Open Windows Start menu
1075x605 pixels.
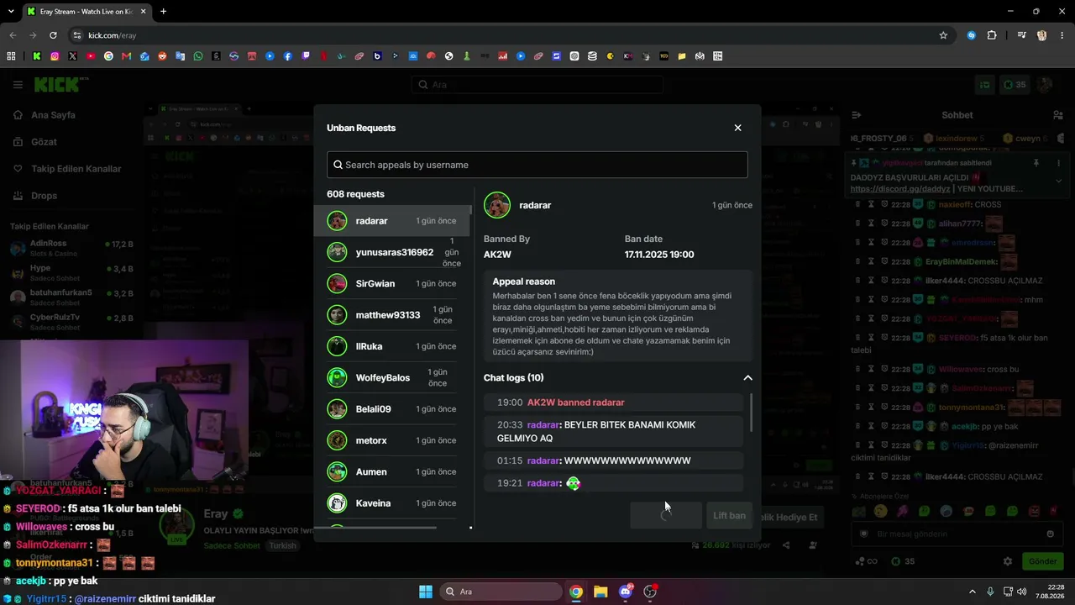coord(425,592)
